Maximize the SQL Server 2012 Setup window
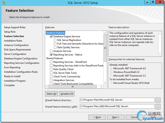Viewport: 165px width, 123px height. (153, 2)
